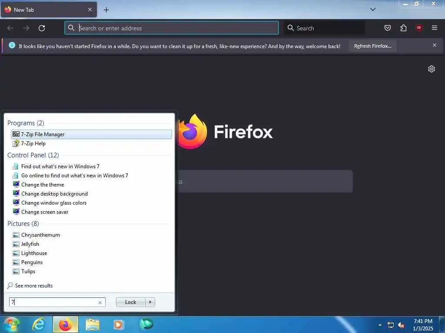Click the Pictures (8) group header
This screenshot has height=333, width=445.
pyautogui.click(x=23, y=224)
